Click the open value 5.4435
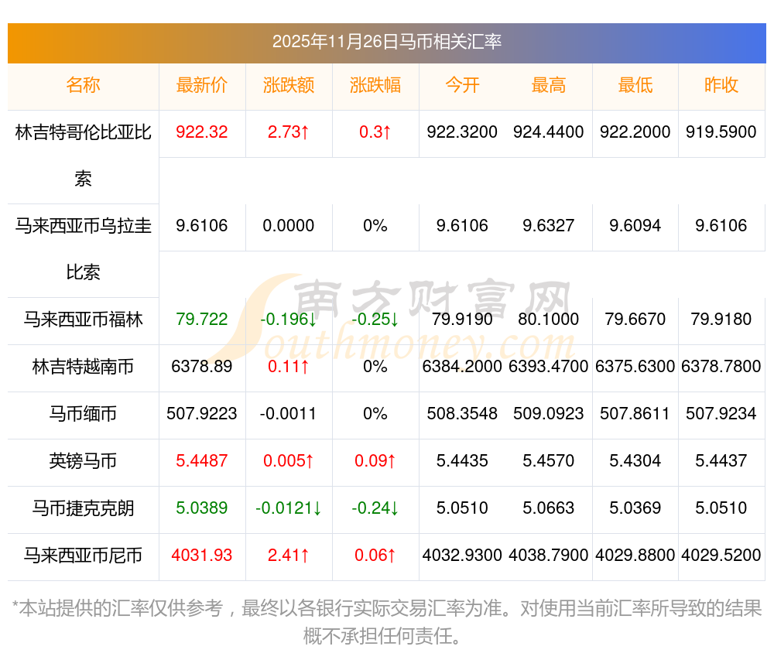 (x=462, y=461)
